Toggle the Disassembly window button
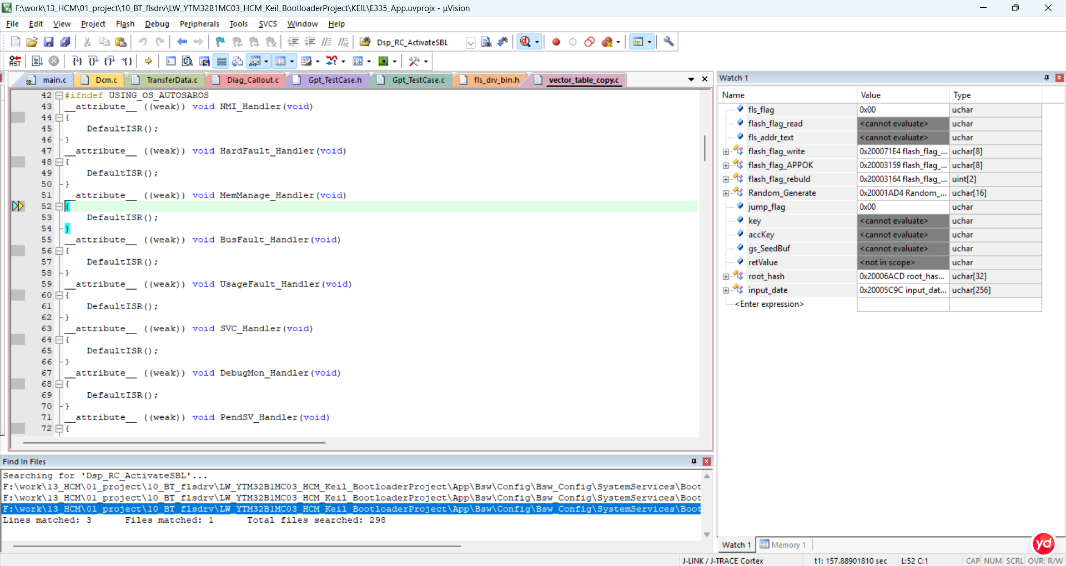This screenshot has width=1066, height=566. click(x=188, y=61)
